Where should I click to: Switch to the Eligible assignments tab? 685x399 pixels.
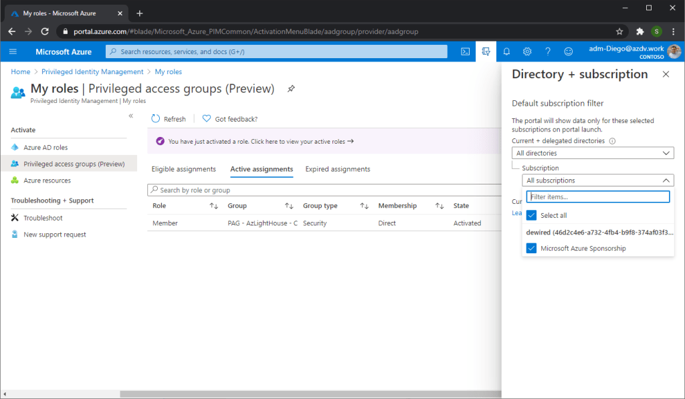click(183, 169)
